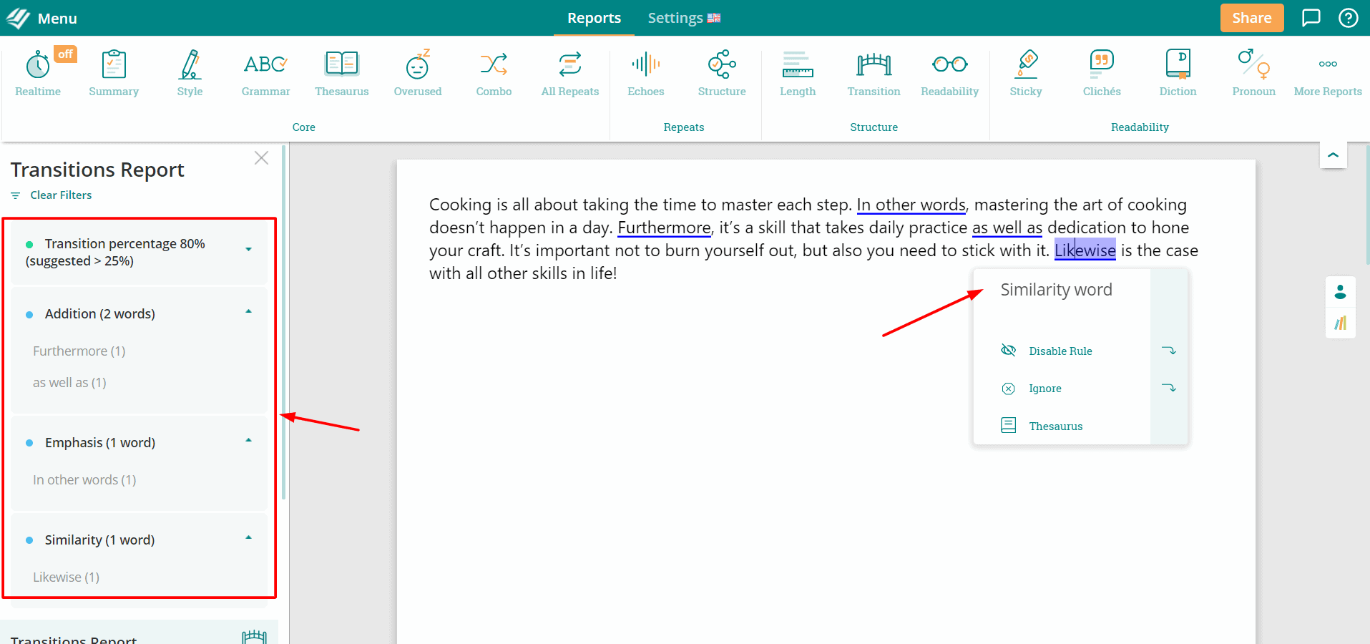The height and width of the screenshot is (644, 1370).
Task: Open the Menu
Action: point(57,19)
